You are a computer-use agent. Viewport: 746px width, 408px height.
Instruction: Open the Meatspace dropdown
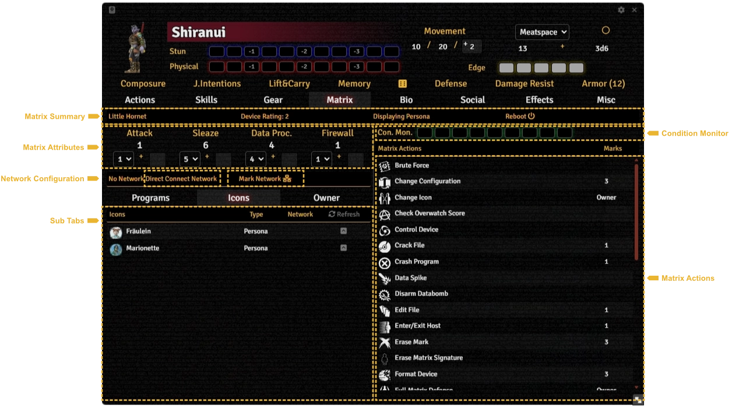(541, 32)
